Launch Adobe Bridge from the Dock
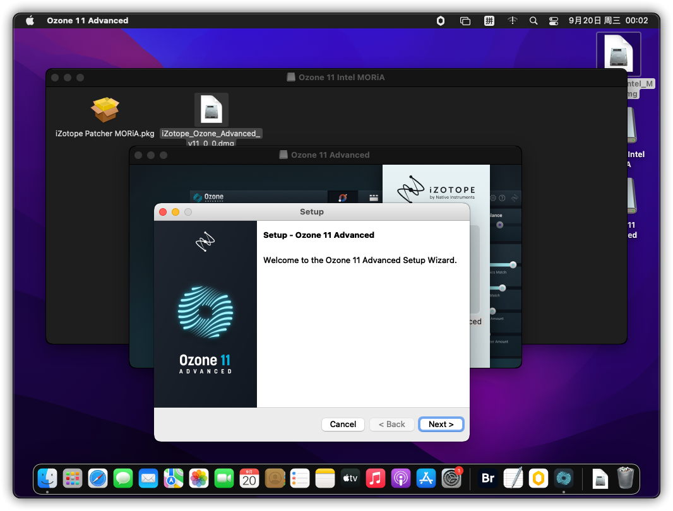 tap(488, 478)
